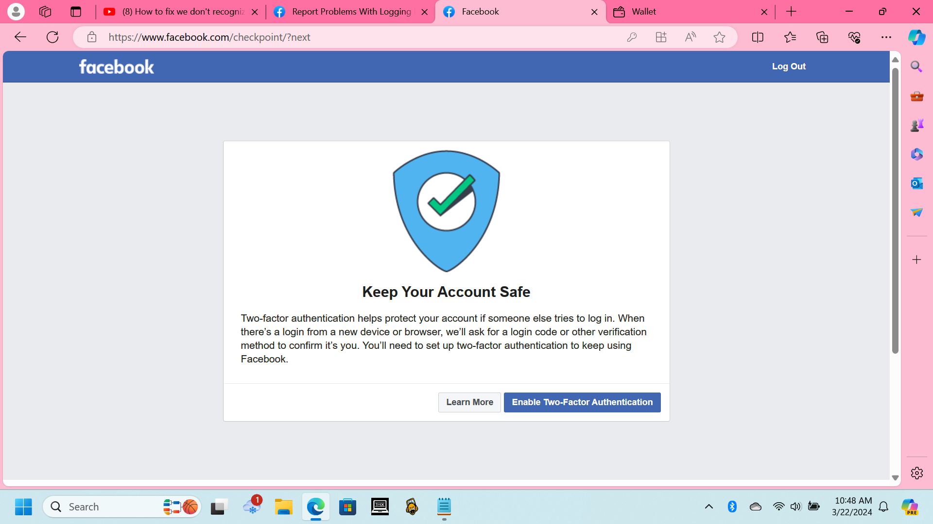Add this page to favorites star

719,37
